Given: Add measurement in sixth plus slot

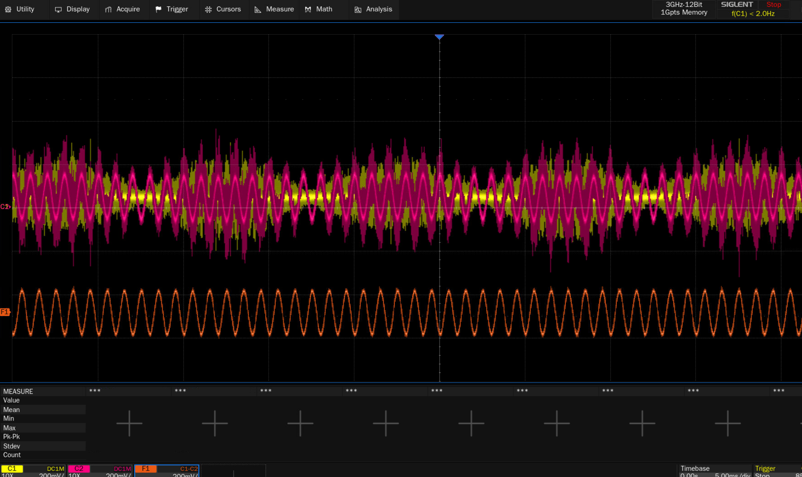Looking at the screenshot, I should point(557,423).
